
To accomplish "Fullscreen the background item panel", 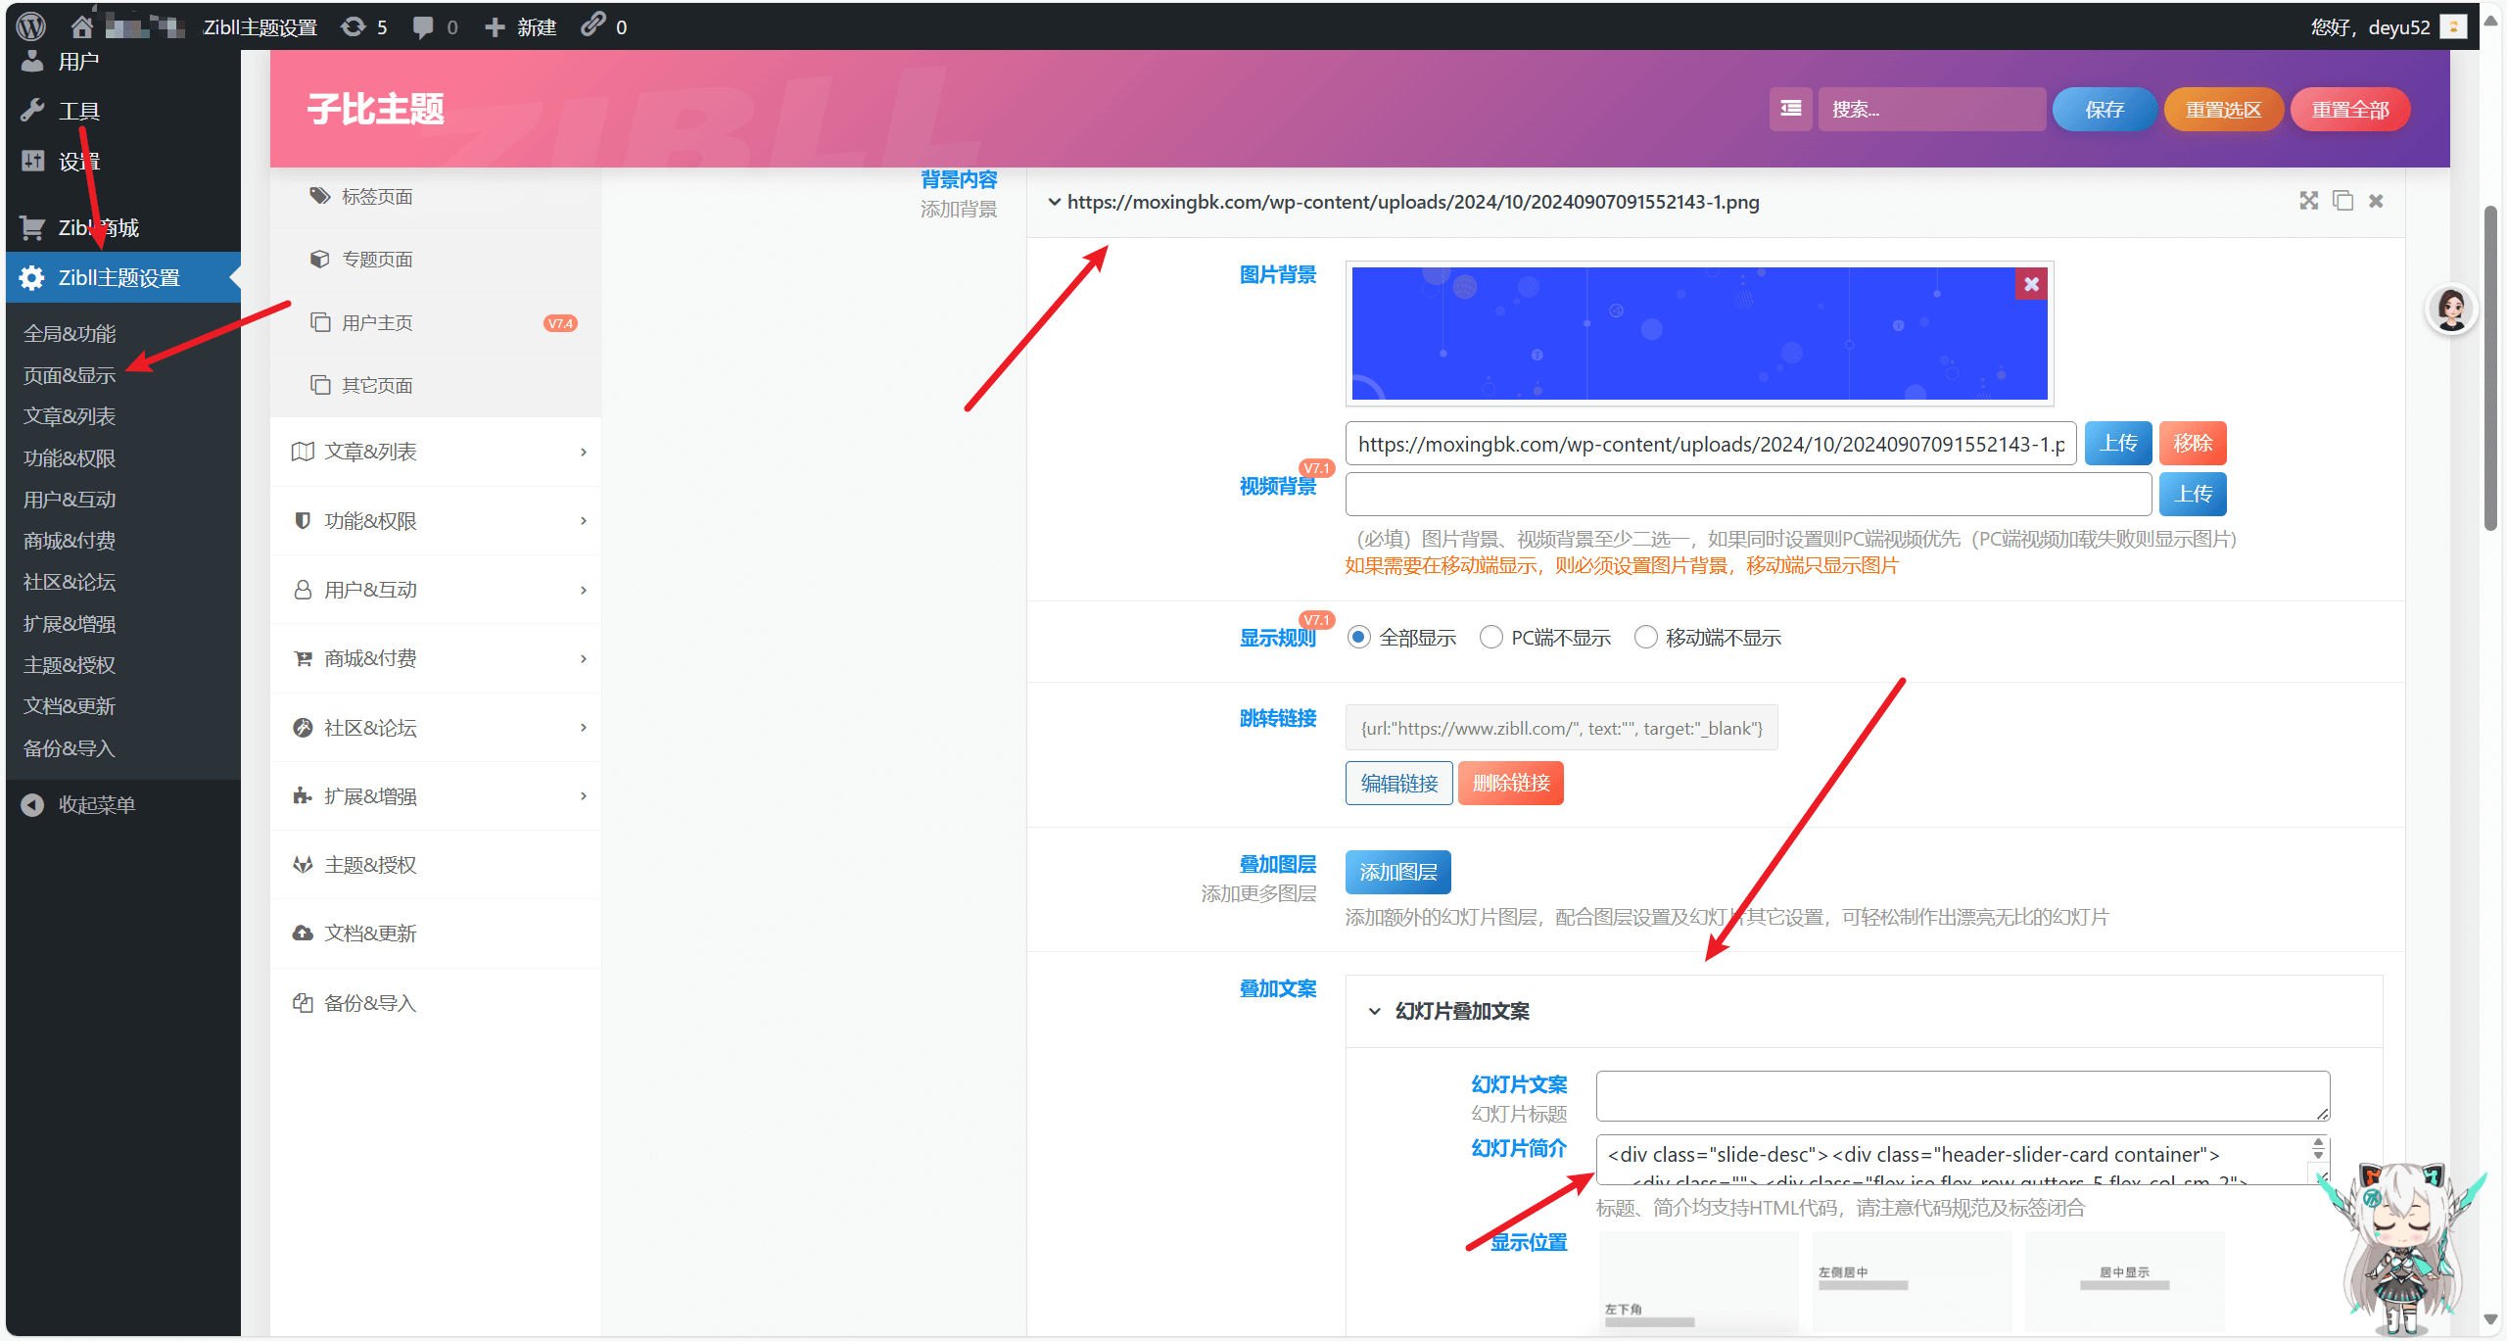I will coord(2309,201).
